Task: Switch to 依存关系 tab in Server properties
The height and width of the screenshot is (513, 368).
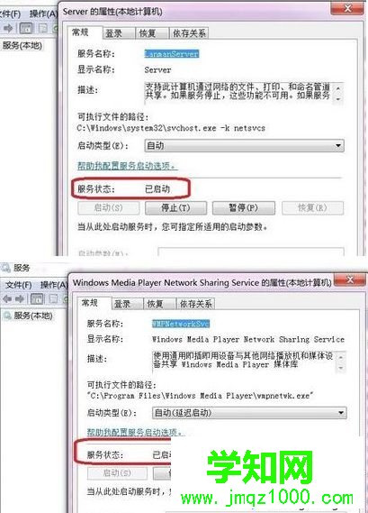Action: click(189, 33)
